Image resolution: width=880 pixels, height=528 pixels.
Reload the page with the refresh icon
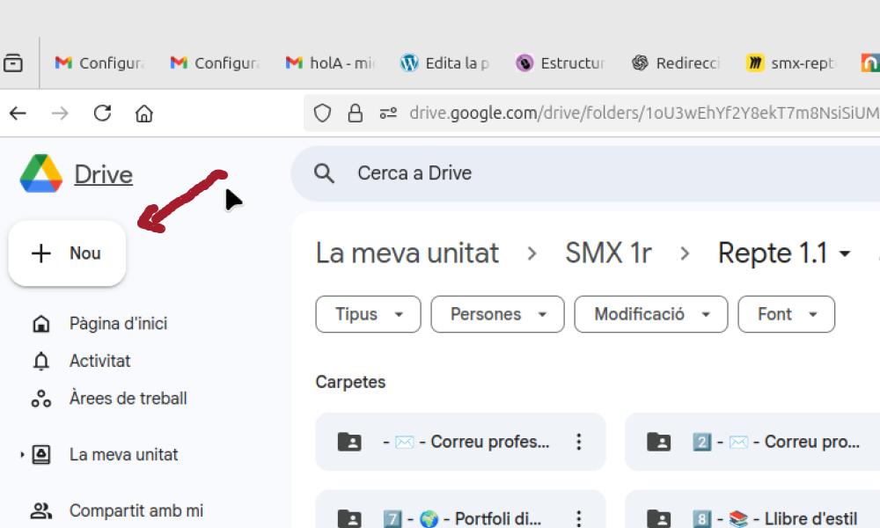pyautogui.click(x=102, y=113)
